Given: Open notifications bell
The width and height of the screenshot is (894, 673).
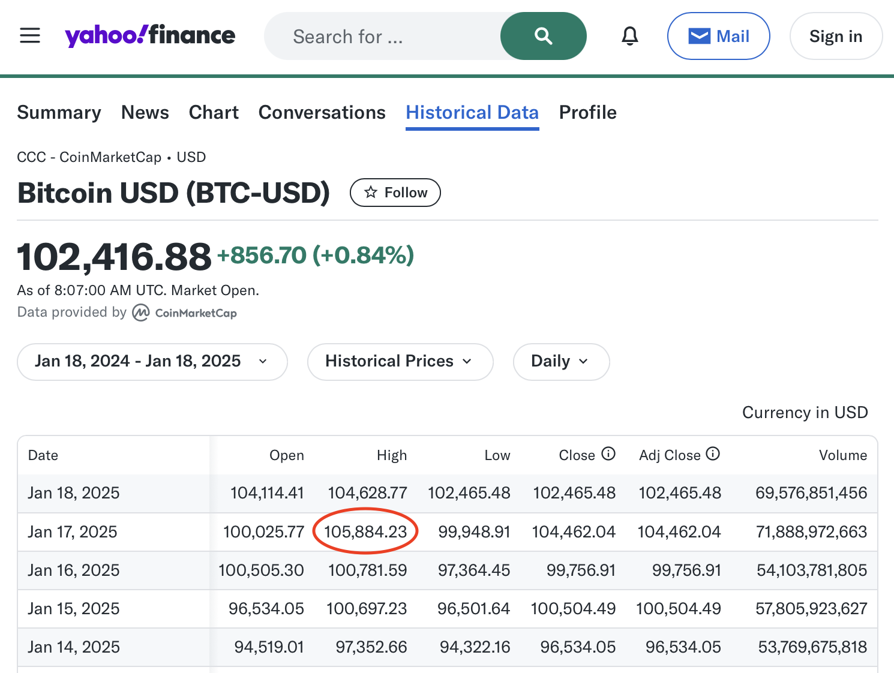Looking at the screenshot, I should [629, 36].
